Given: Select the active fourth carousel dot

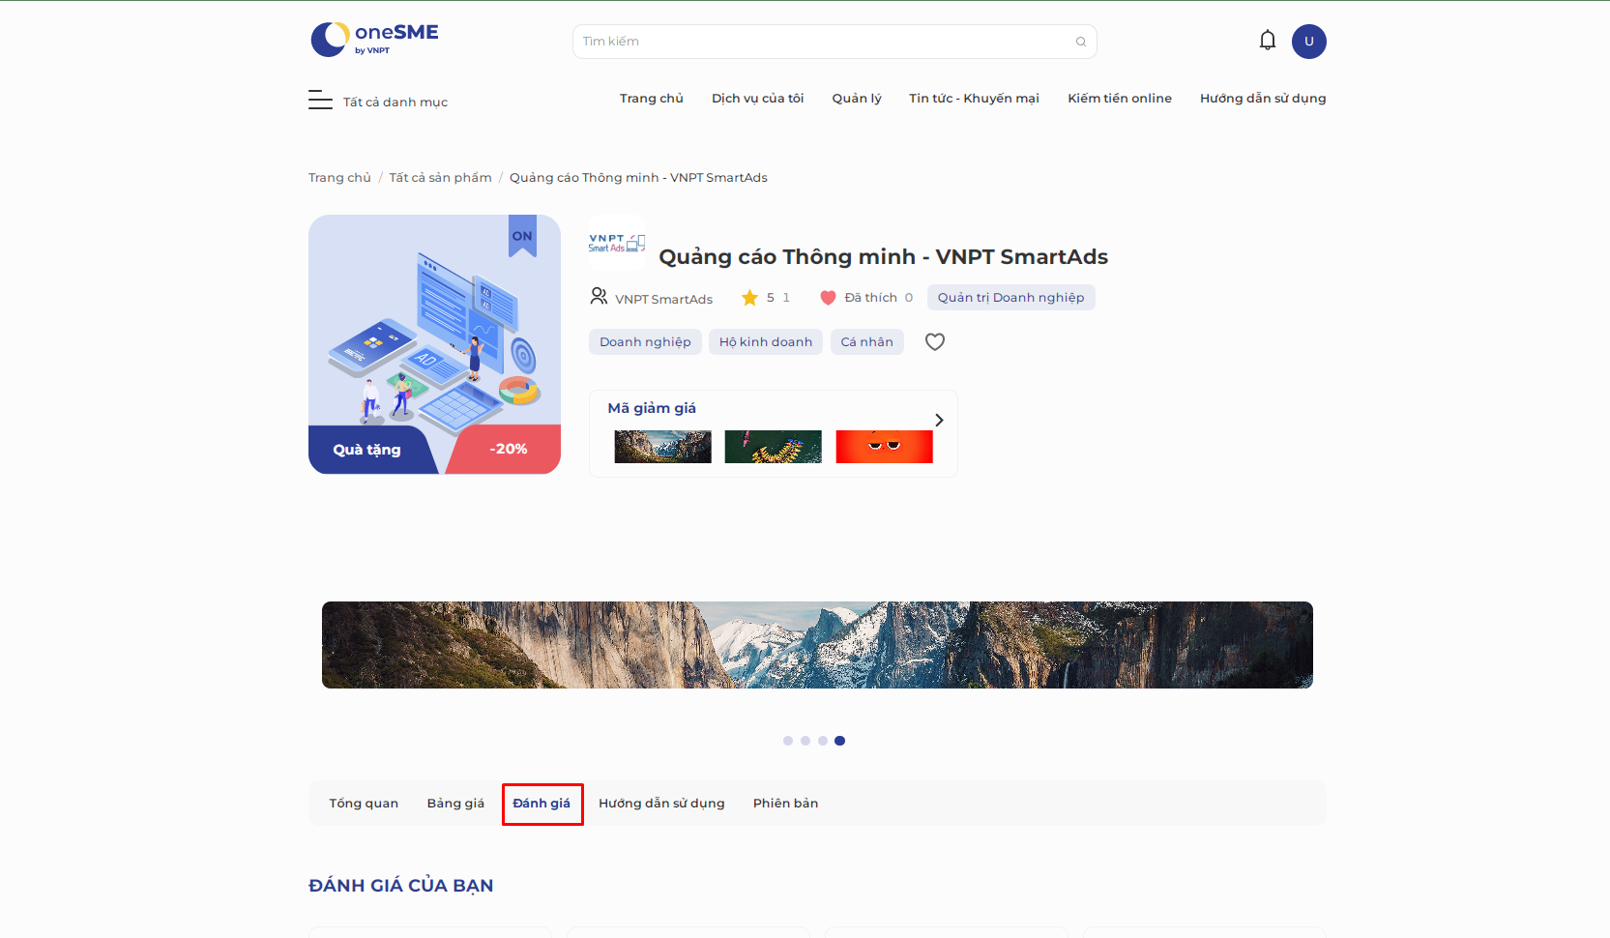Looking at the screenshot, I should (840, 741).
